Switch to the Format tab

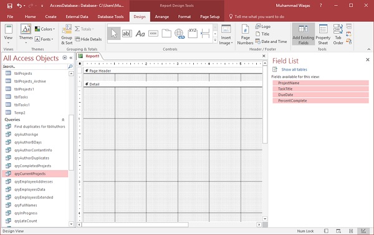185,17
